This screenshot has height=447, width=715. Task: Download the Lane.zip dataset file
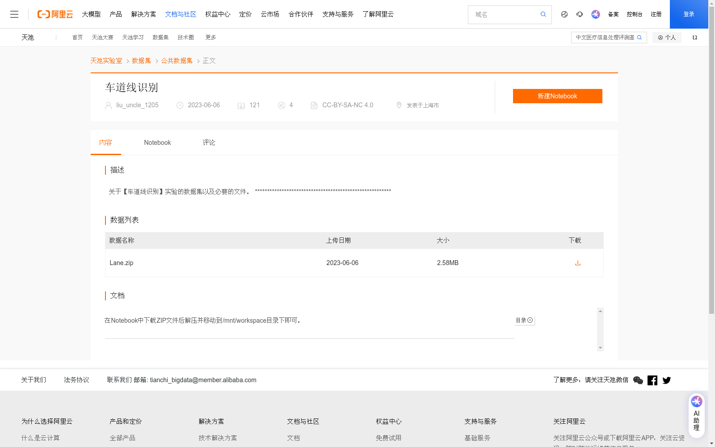577,263
